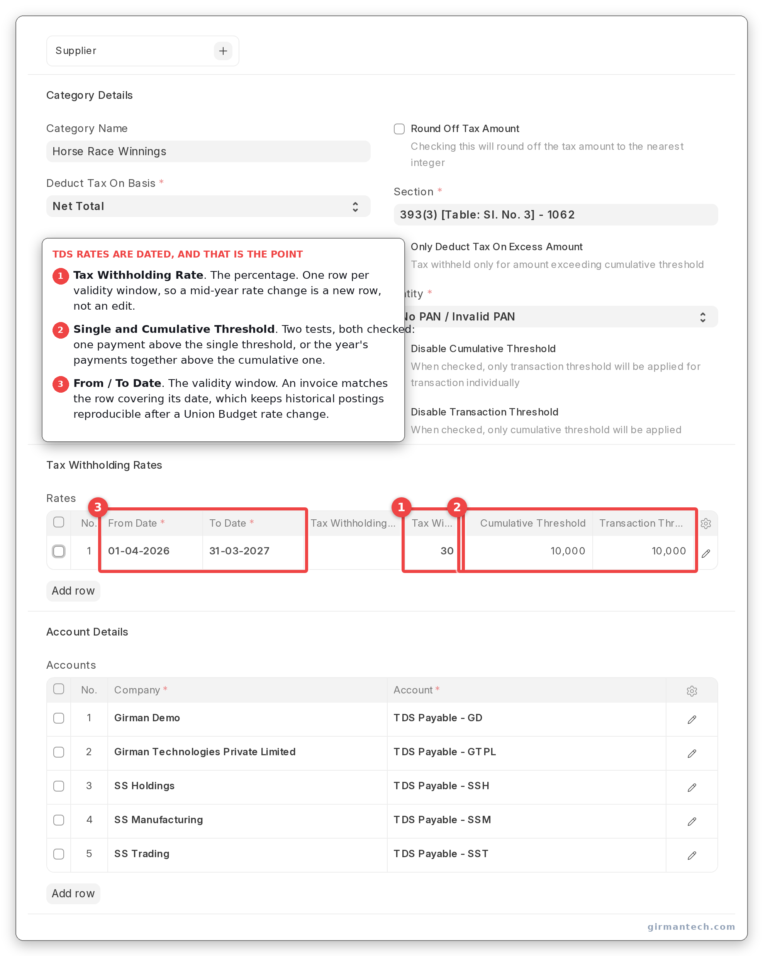Image resolution: width=763 pixels, height=956 pixels.
Task: Tick Girman Technologies Private Limited checkbox
Action: click(x=59, y=753)
